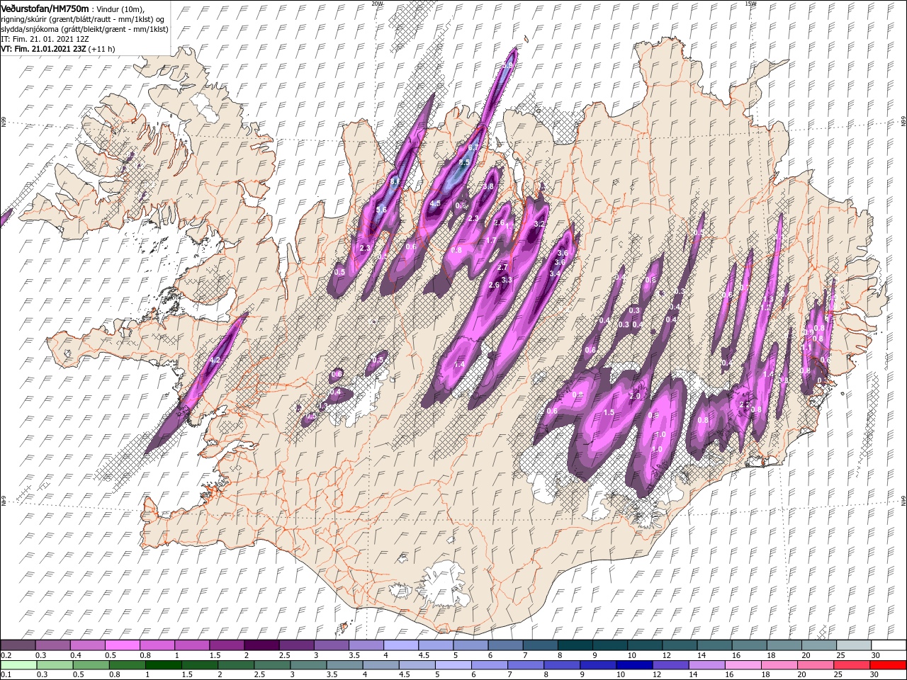Screen dimensions: 907x680
Task: Click the 0.2 label in upper legend row
Action: pos(5,655)
